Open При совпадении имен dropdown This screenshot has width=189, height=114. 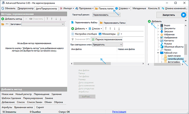[108, 45]
